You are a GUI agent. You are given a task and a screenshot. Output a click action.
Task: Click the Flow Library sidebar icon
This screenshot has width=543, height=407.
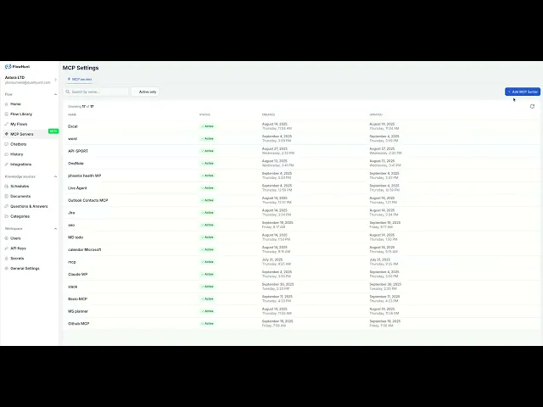[x=7, y=114]
